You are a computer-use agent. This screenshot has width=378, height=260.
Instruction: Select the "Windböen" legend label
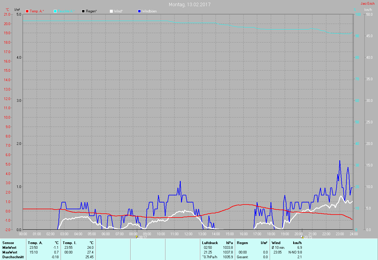click(149, 11)
